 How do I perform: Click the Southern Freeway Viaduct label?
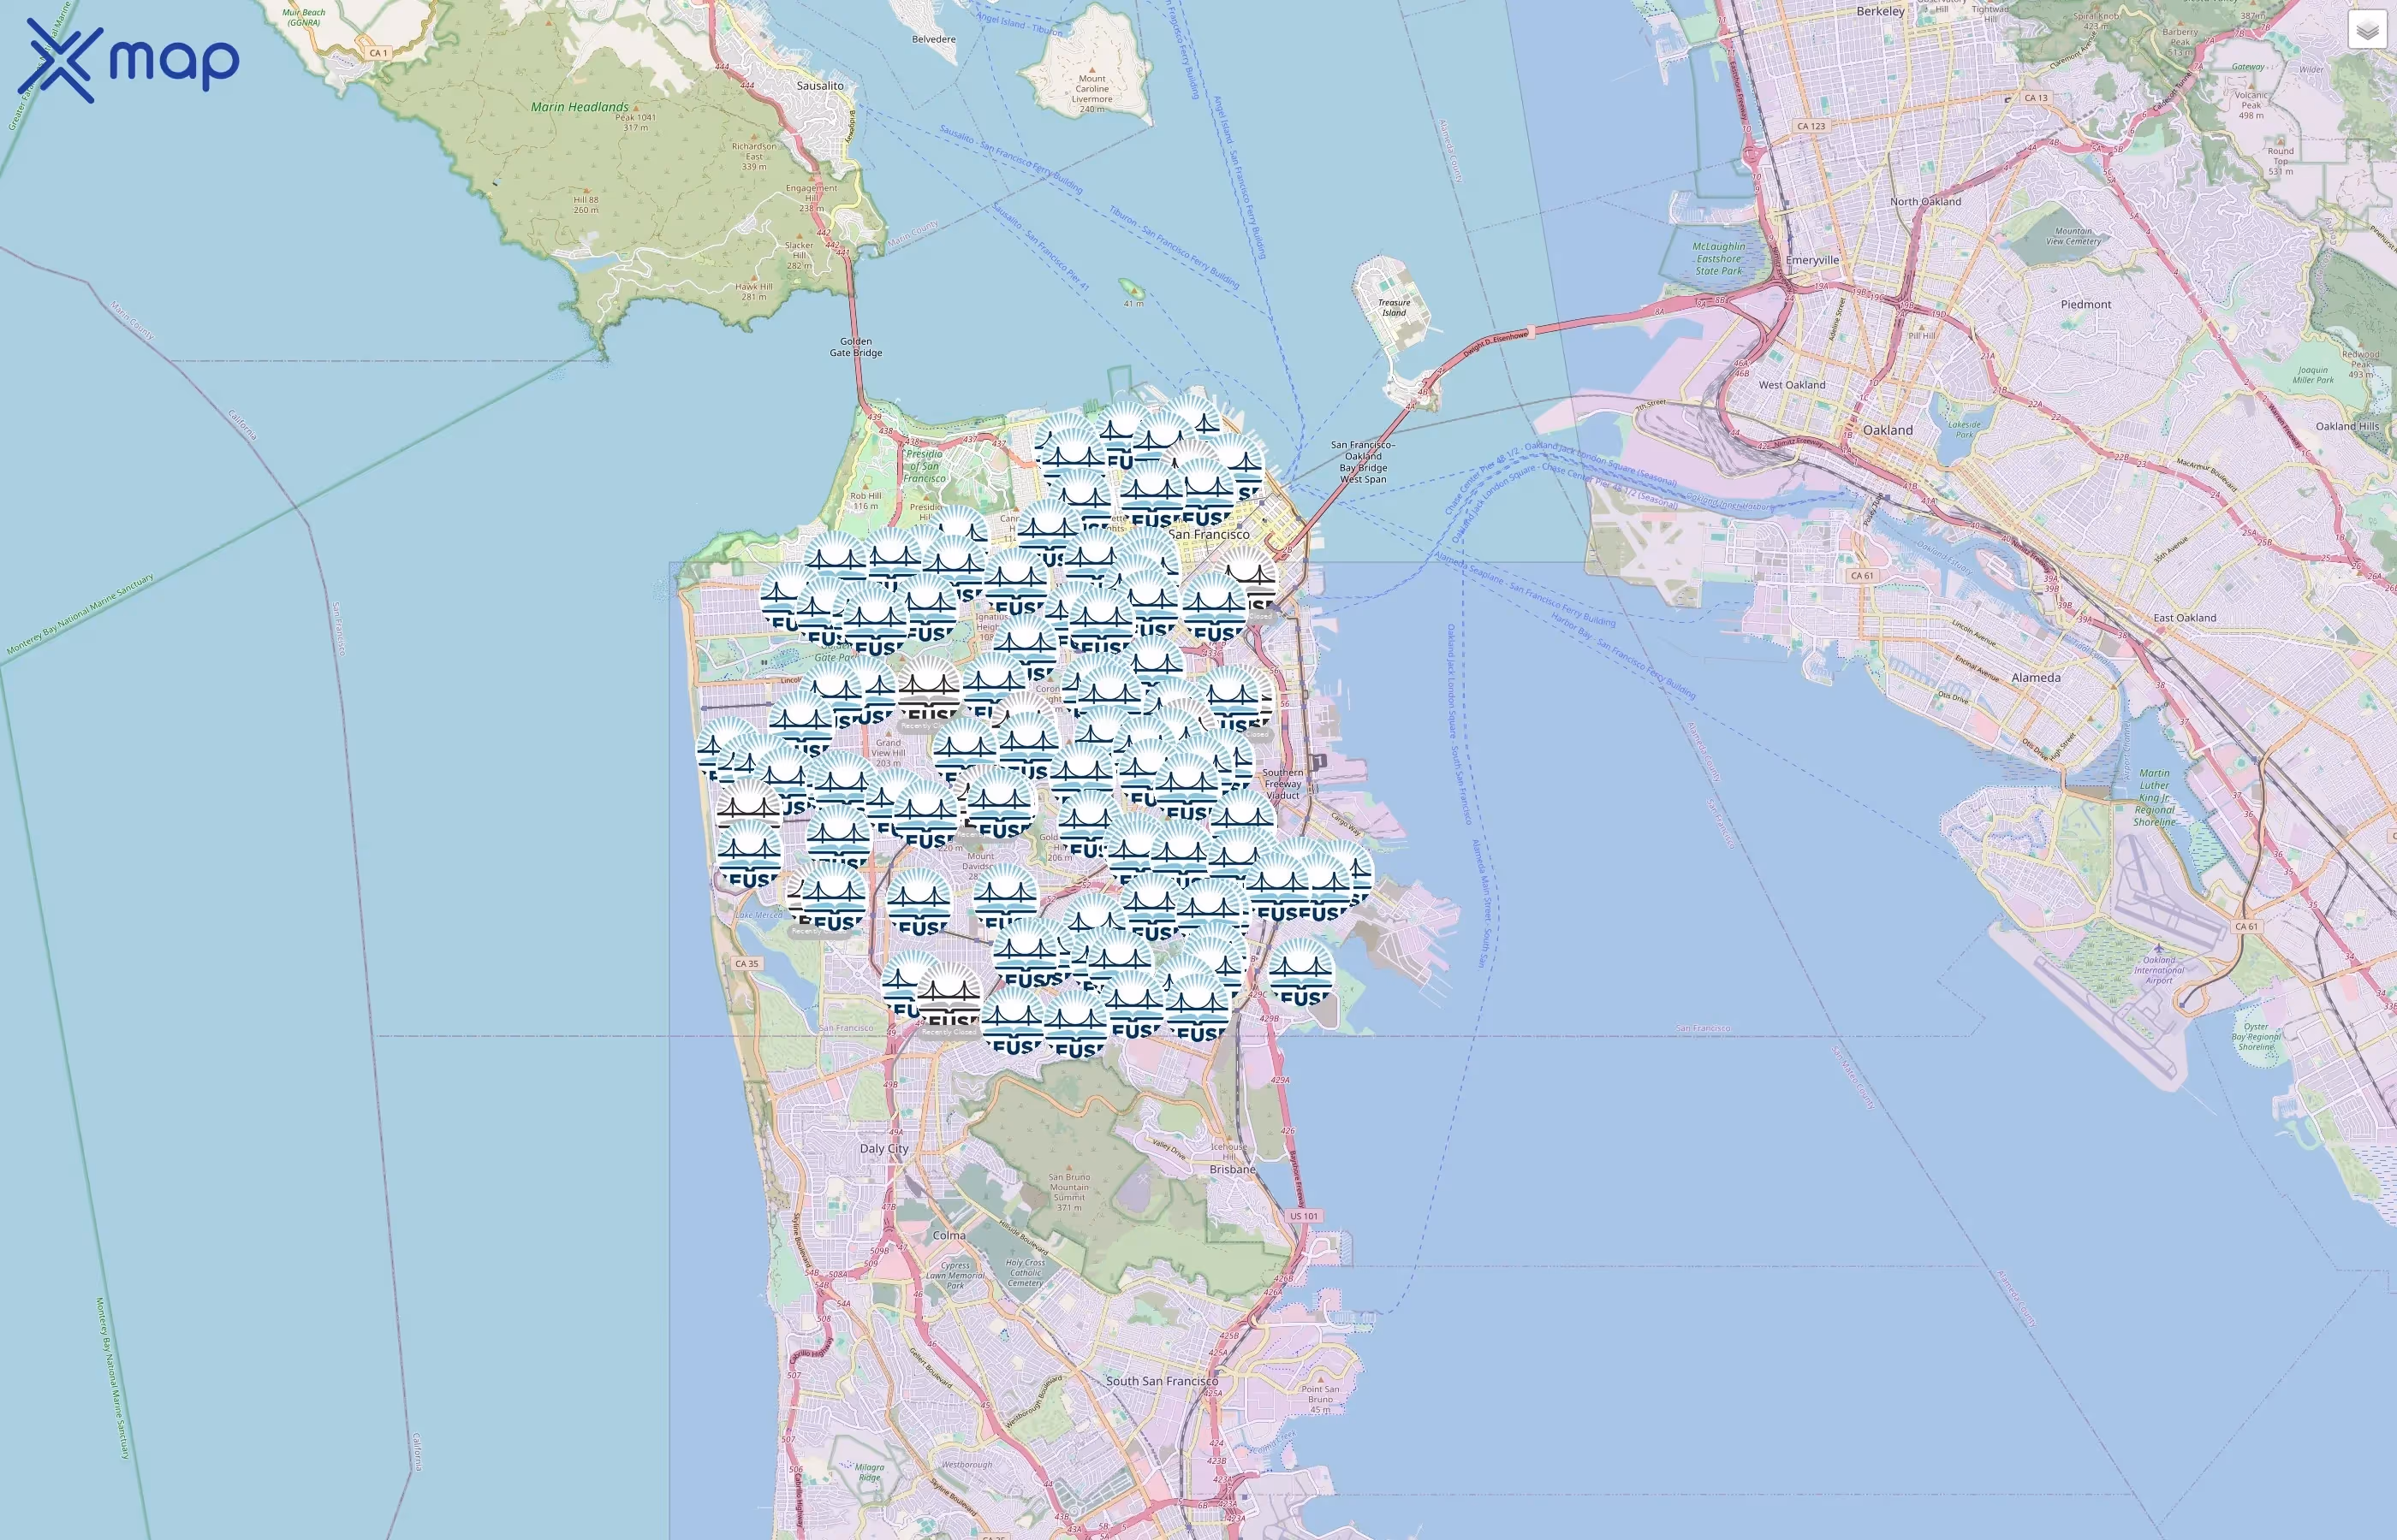pos(1282,784)
